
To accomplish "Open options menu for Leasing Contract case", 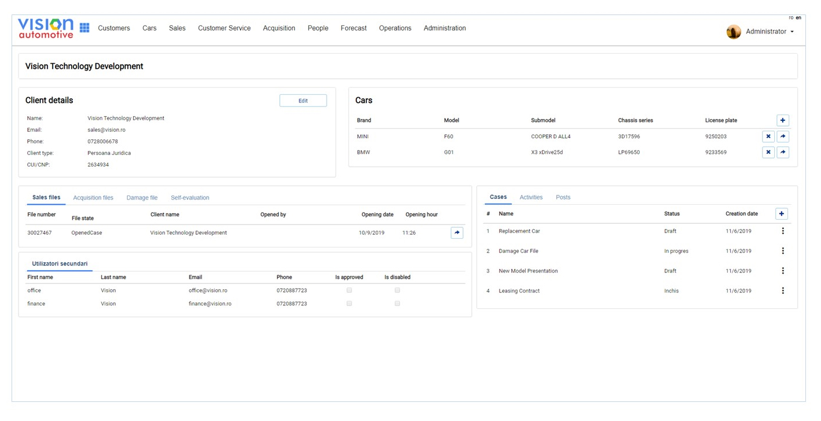I will (x=783, y=291).
